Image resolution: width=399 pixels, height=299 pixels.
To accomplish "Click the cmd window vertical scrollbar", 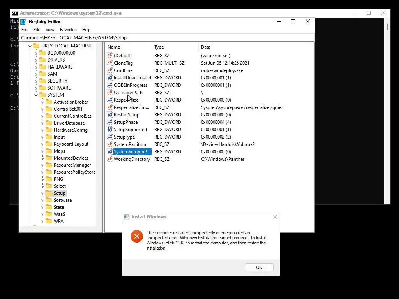I will 387,27.
